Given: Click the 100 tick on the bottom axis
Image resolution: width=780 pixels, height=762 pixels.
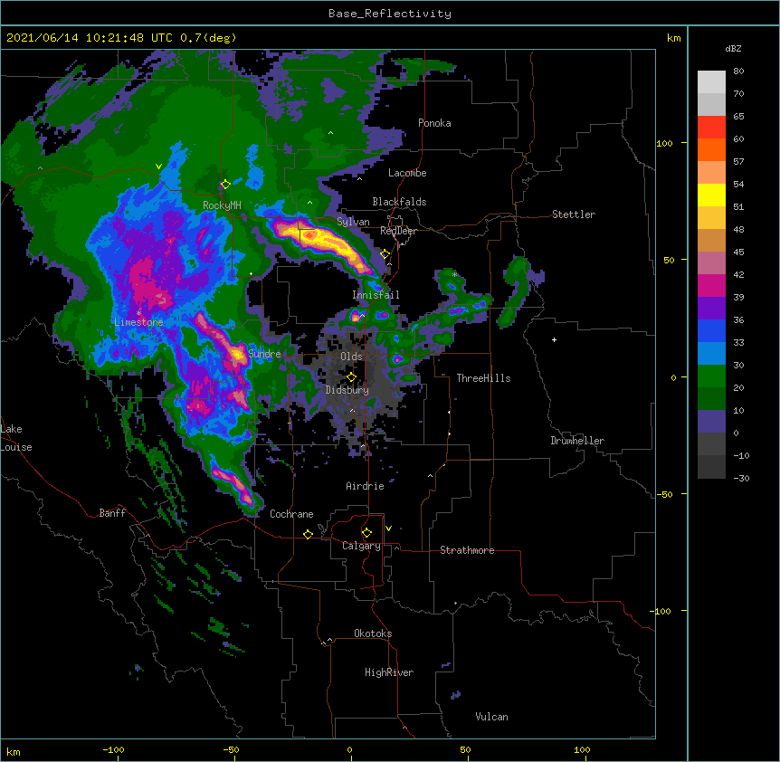Looking at the screenshot, I should coord(582,749).
